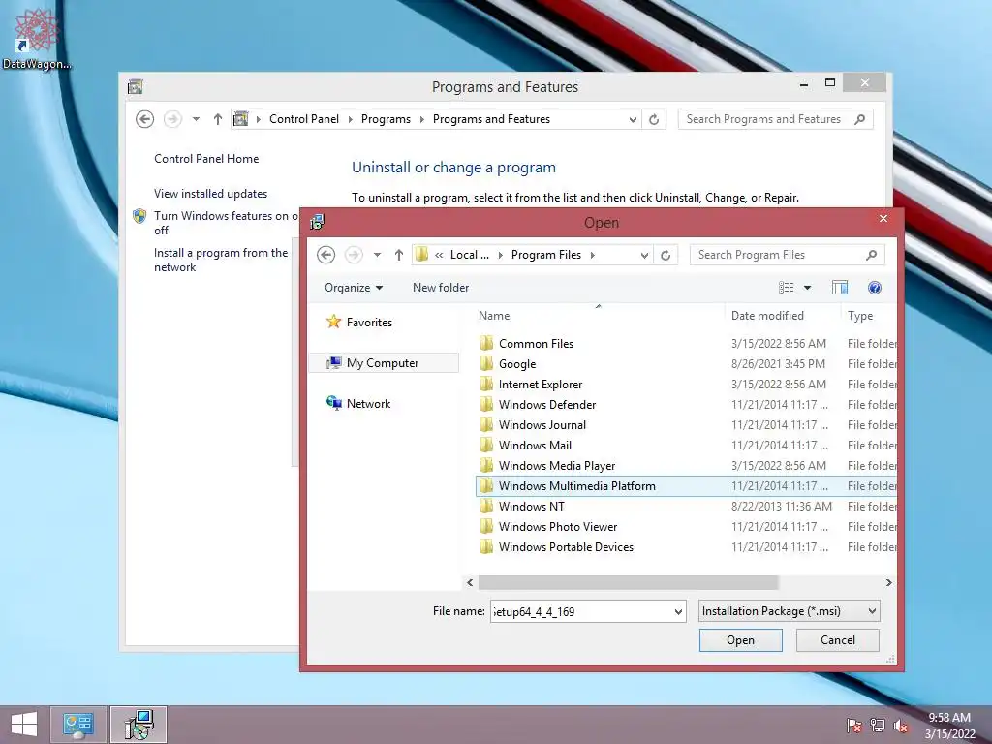The image size is (992, 744).
Task: Click the network tray icon
Action: click(x=878, y=726)
